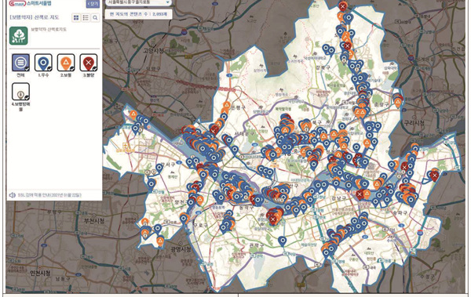Open the search magnifier icon
The image size is (471, 297).
(x=95, y=18)
